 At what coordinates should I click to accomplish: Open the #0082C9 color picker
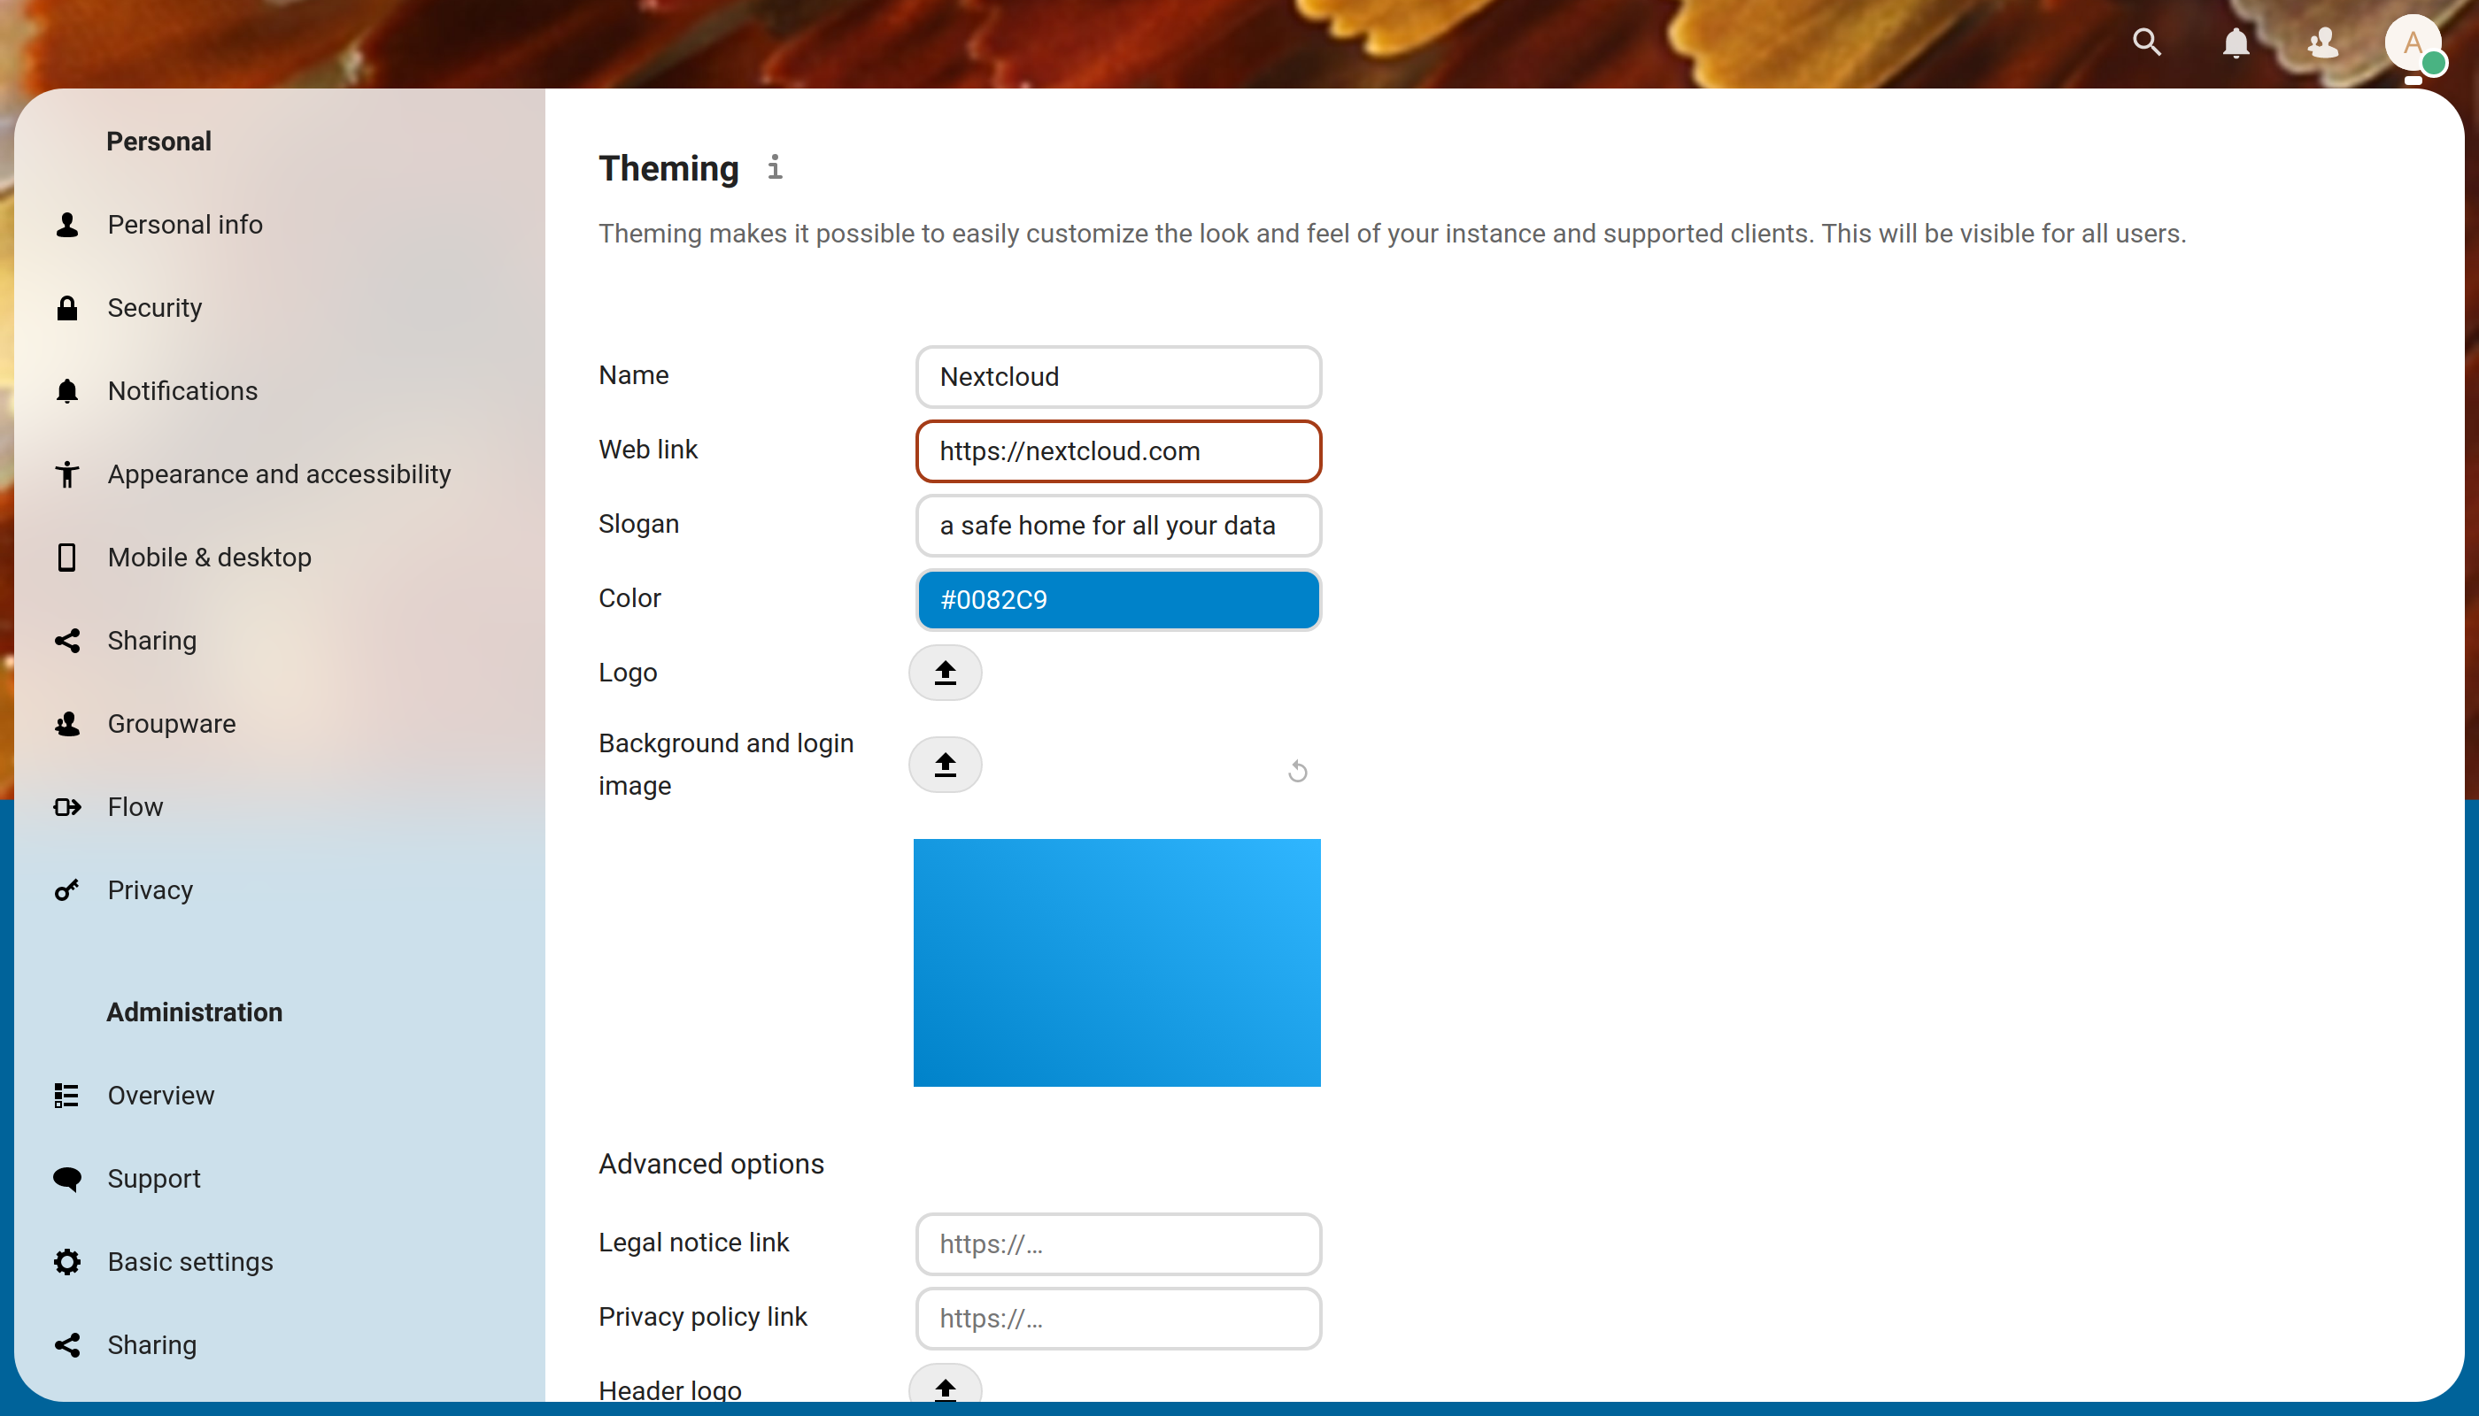pyautogui.click(x=1118, y=599)
